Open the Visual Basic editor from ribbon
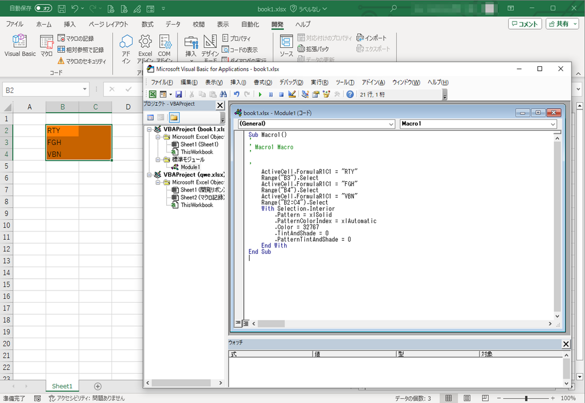The height and width of the screenshot is (403, 585). [20, 46]
